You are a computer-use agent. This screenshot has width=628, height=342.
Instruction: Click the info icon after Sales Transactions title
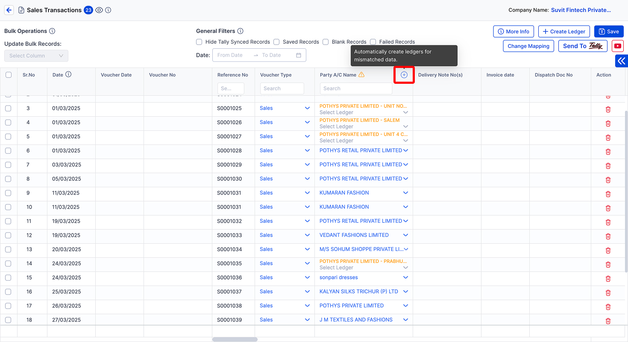click(x=108, y=10)
